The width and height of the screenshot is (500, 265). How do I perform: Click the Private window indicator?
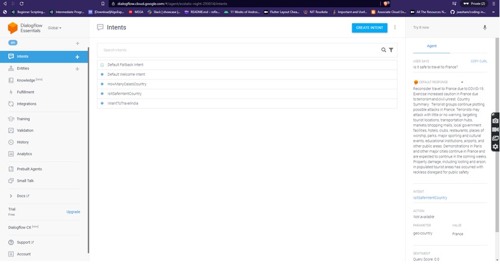pos(474,4)
